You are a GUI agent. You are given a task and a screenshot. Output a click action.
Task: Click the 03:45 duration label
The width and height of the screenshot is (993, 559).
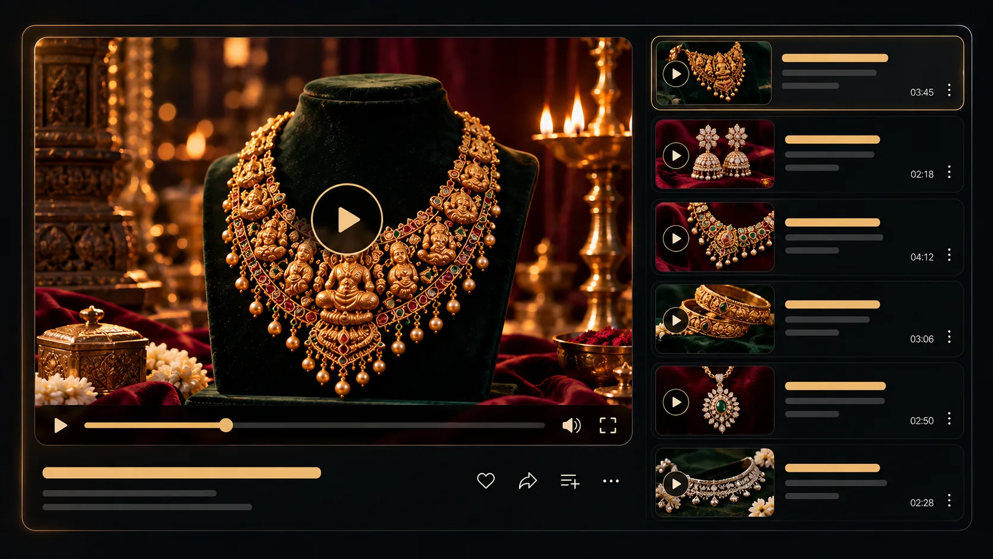point(922,93)
